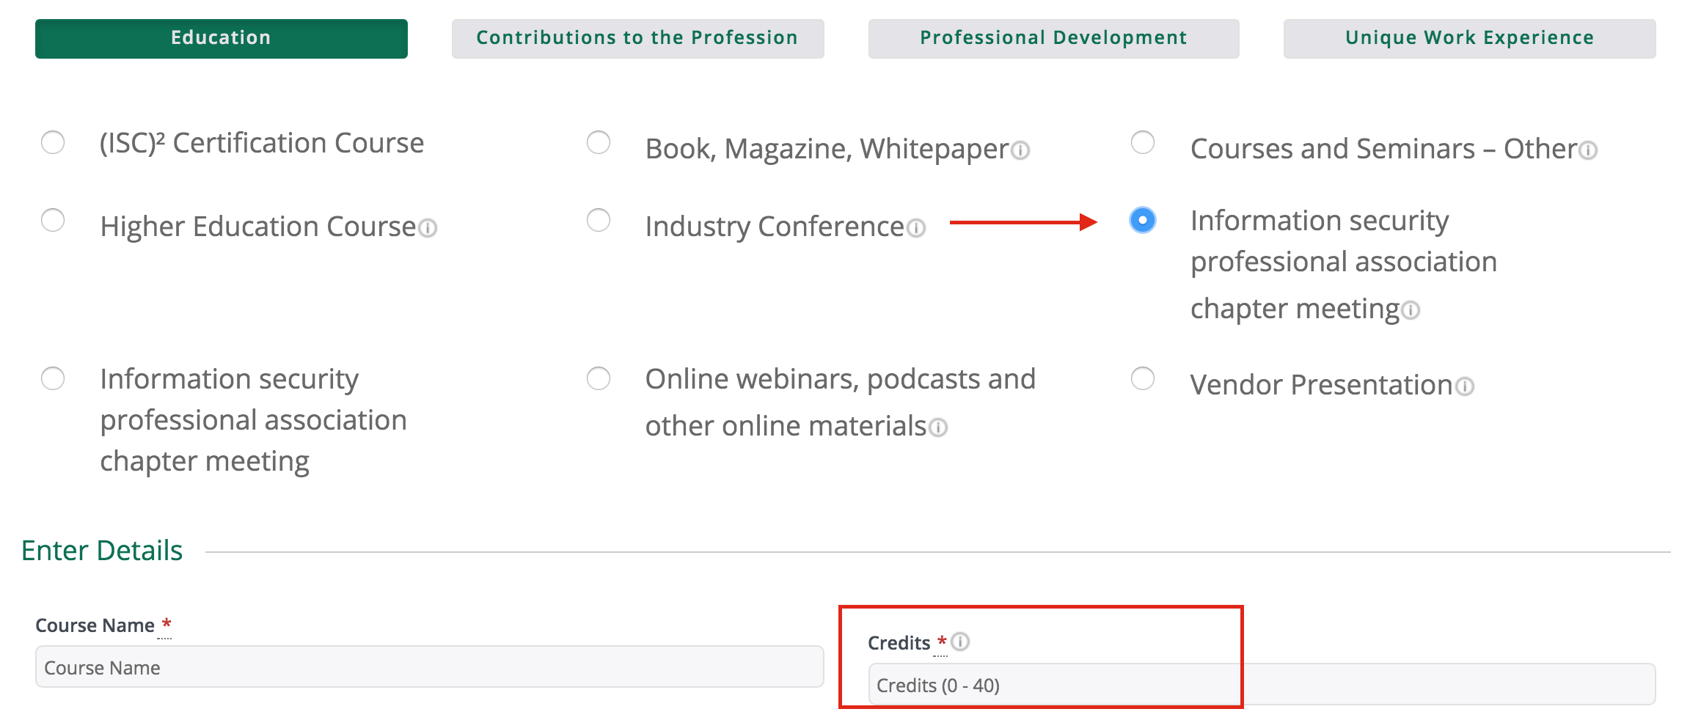Open the info tooltip for Higher Education Course

coord(429,228)
